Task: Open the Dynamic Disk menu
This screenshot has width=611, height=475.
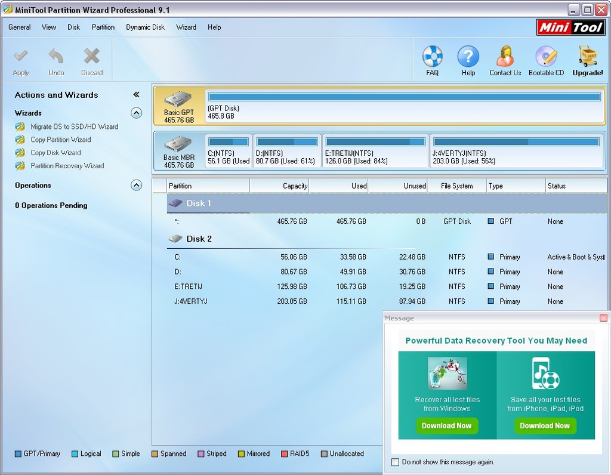Action: click(146, 27)
